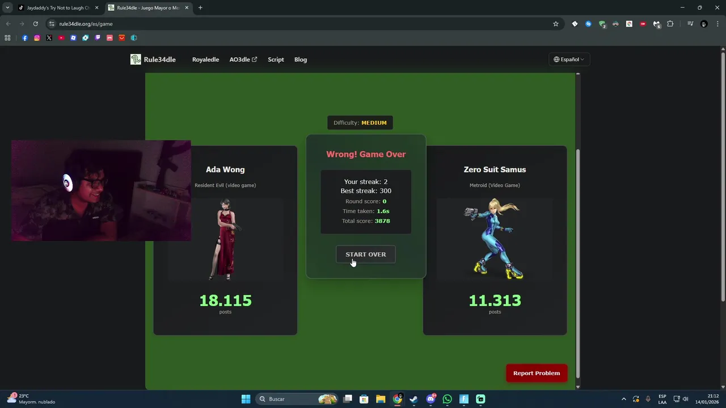Open WhatsApp from the taskbar
Screen dimensions: 726x408
(x=447, y=399)
